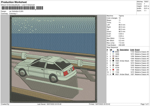
Task: Select the blue swatch in stop row 1
Action: pos(113,52)
